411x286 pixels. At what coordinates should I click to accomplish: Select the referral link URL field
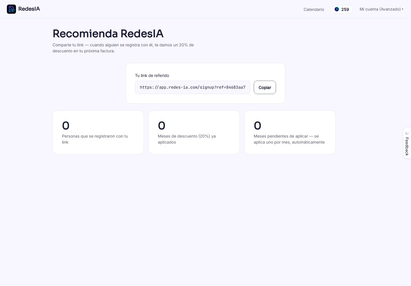pyautogui.click(x=193, y=88)
